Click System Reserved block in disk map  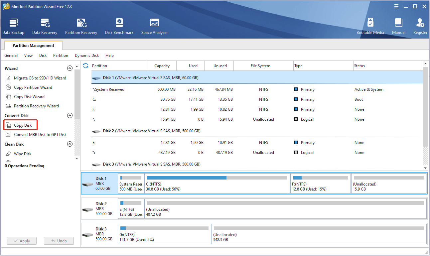point(131,183)
